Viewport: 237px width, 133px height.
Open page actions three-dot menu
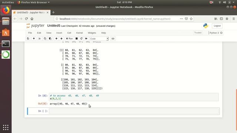point(181,19)
